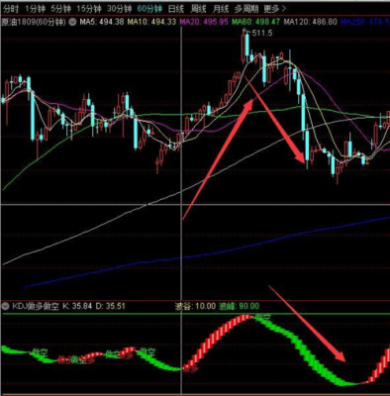Select the purple MA20: 495.95 label
The width and height of the screenshot is (390, 396).
tap(204, 22)
